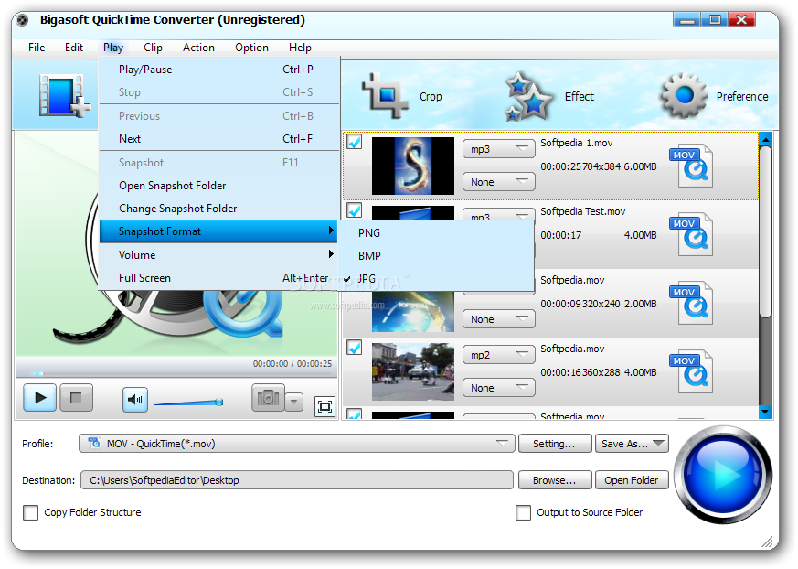Screen dimensions: 798x569
Task: Select BMP snapshot format
Action: (436, 256)
